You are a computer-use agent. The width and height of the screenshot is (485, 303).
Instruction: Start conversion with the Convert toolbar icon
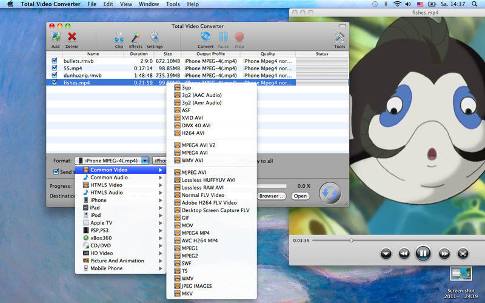206,37
